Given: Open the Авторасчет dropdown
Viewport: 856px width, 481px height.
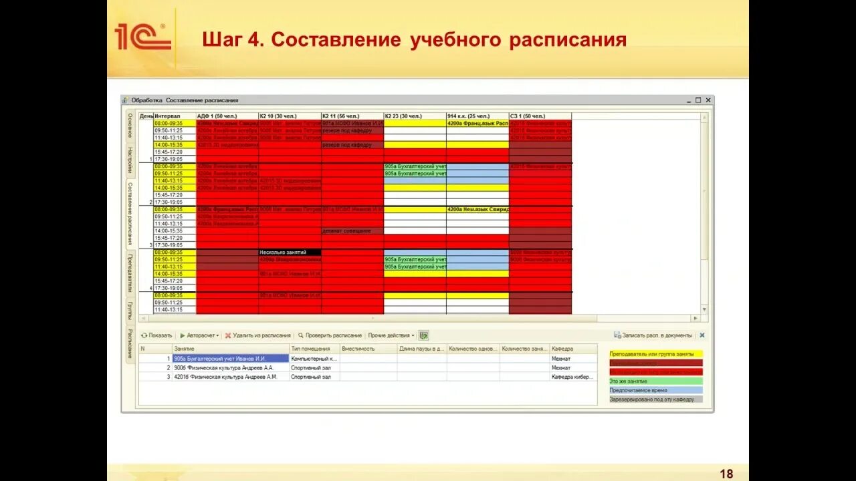Looking at the screenshot, I should pos(199,335).
